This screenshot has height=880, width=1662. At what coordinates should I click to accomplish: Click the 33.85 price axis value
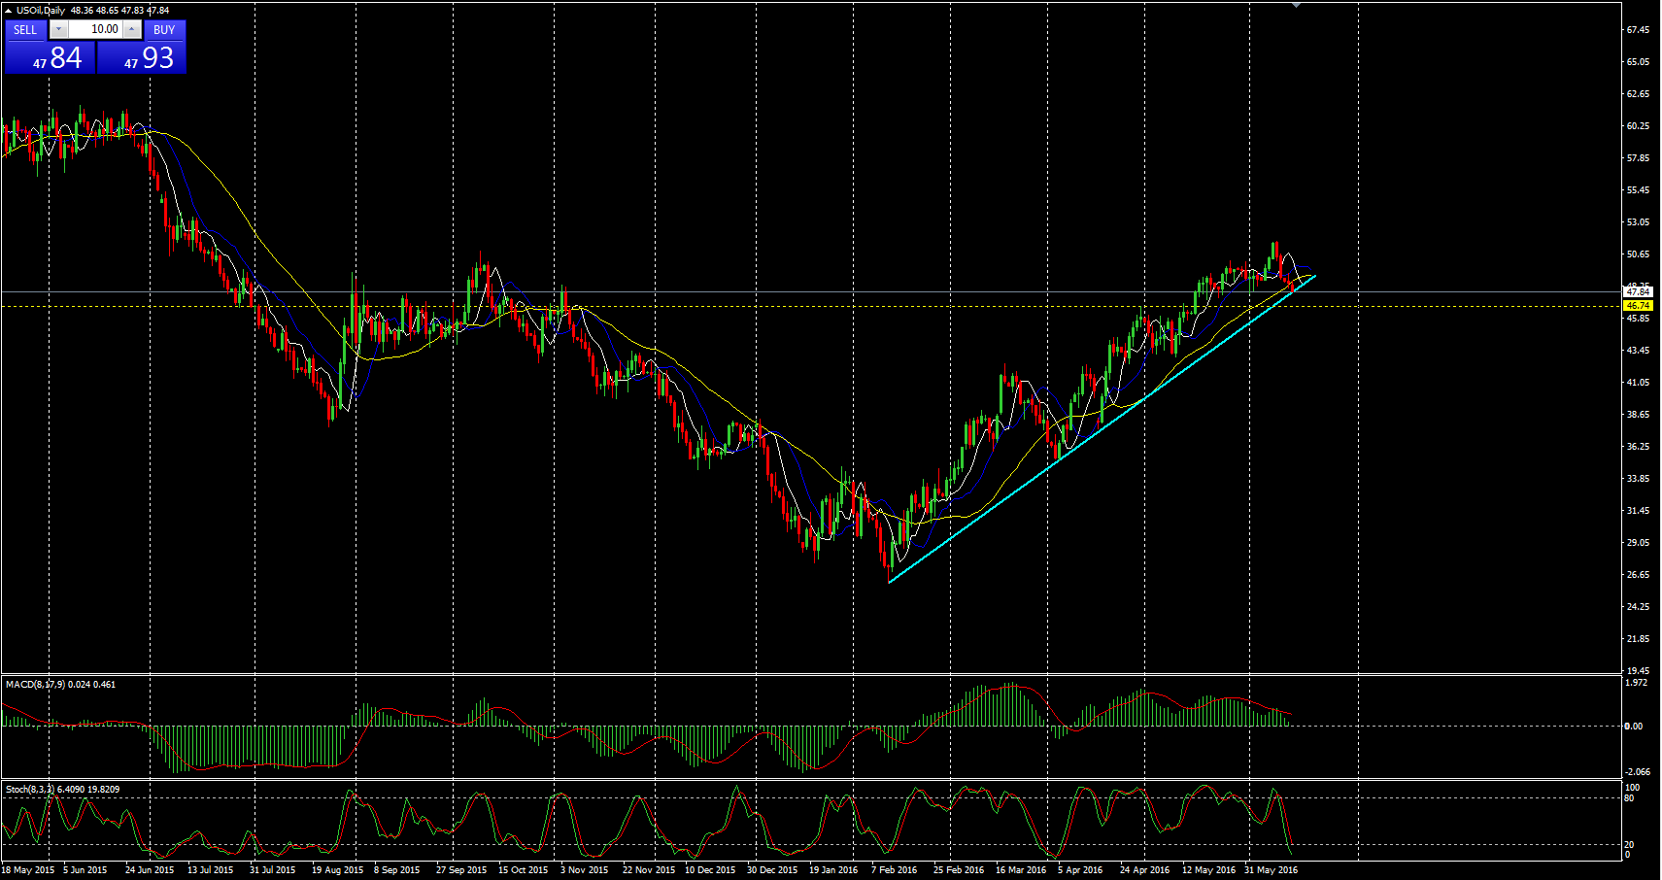pyautogui.click(x=1638, y=479)
